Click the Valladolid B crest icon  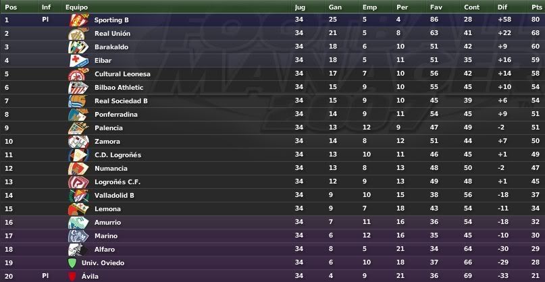[78, 196]
